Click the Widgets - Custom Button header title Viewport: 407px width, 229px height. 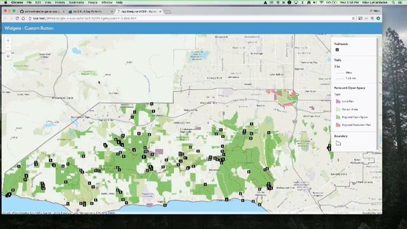[29, 28]
